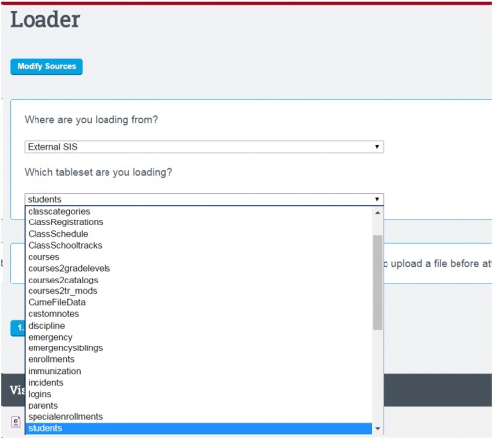The image size is (493, 440).
Task: Select the highlighted students option
Action: [198, 428]
